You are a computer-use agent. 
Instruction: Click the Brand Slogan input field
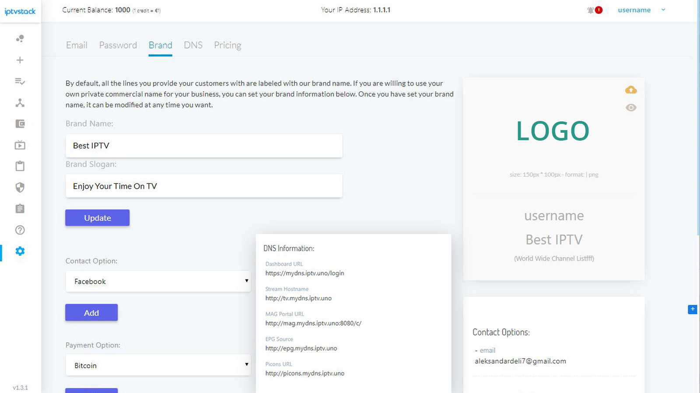(x=204, y=186)
